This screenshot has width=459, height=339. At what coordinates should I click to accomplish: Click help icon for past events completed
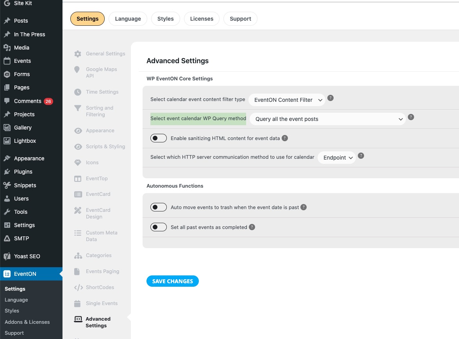252,227
